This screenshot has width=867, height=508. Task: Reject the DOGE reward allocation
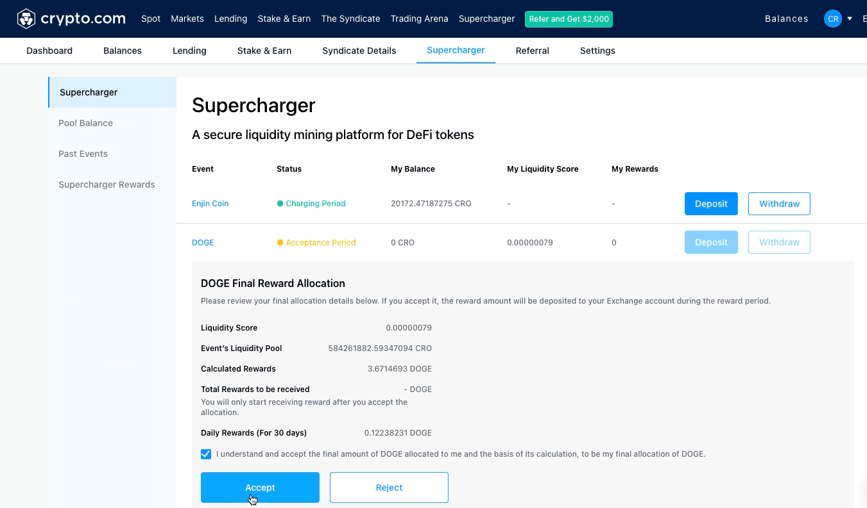389,488
